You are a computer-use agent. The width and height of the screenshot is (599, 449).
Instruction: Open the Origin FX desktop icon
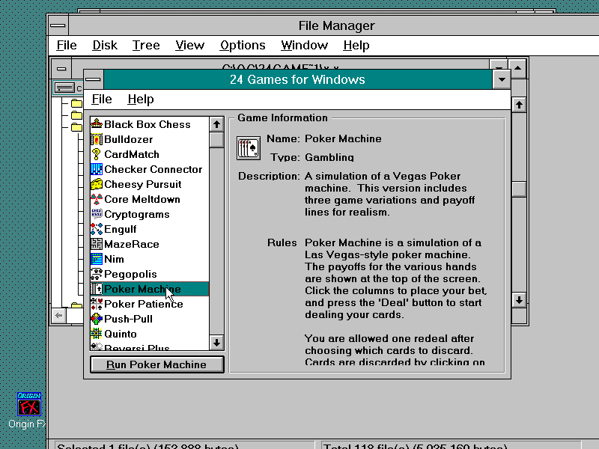[29, 404]
